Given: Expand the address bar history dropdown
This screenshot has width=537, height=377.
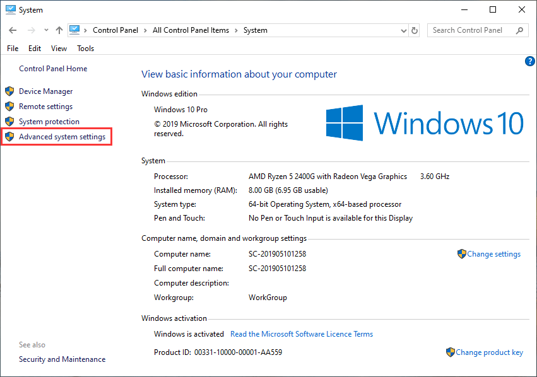Looking at the screenshot, I should (404, 30).
